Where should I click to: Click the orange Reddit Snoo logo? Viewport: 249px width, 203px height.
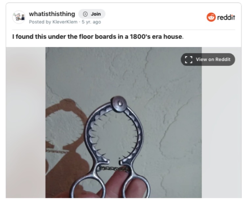coord(211,17)
